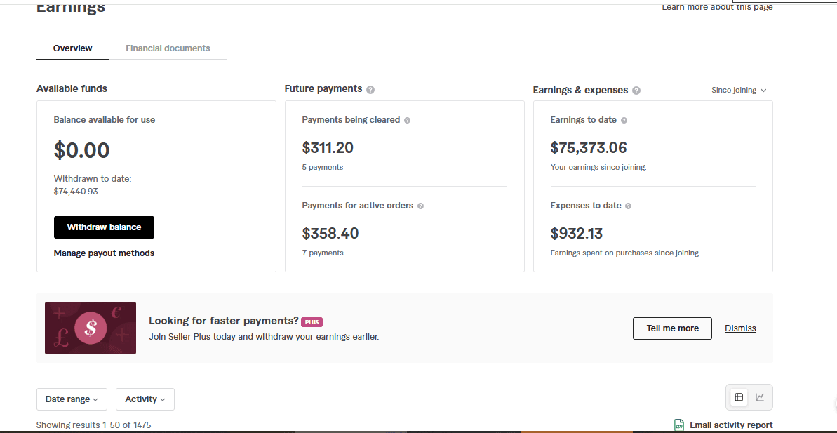Open Learn more about this page link
The image size is (837, 433).
(717, 7)
